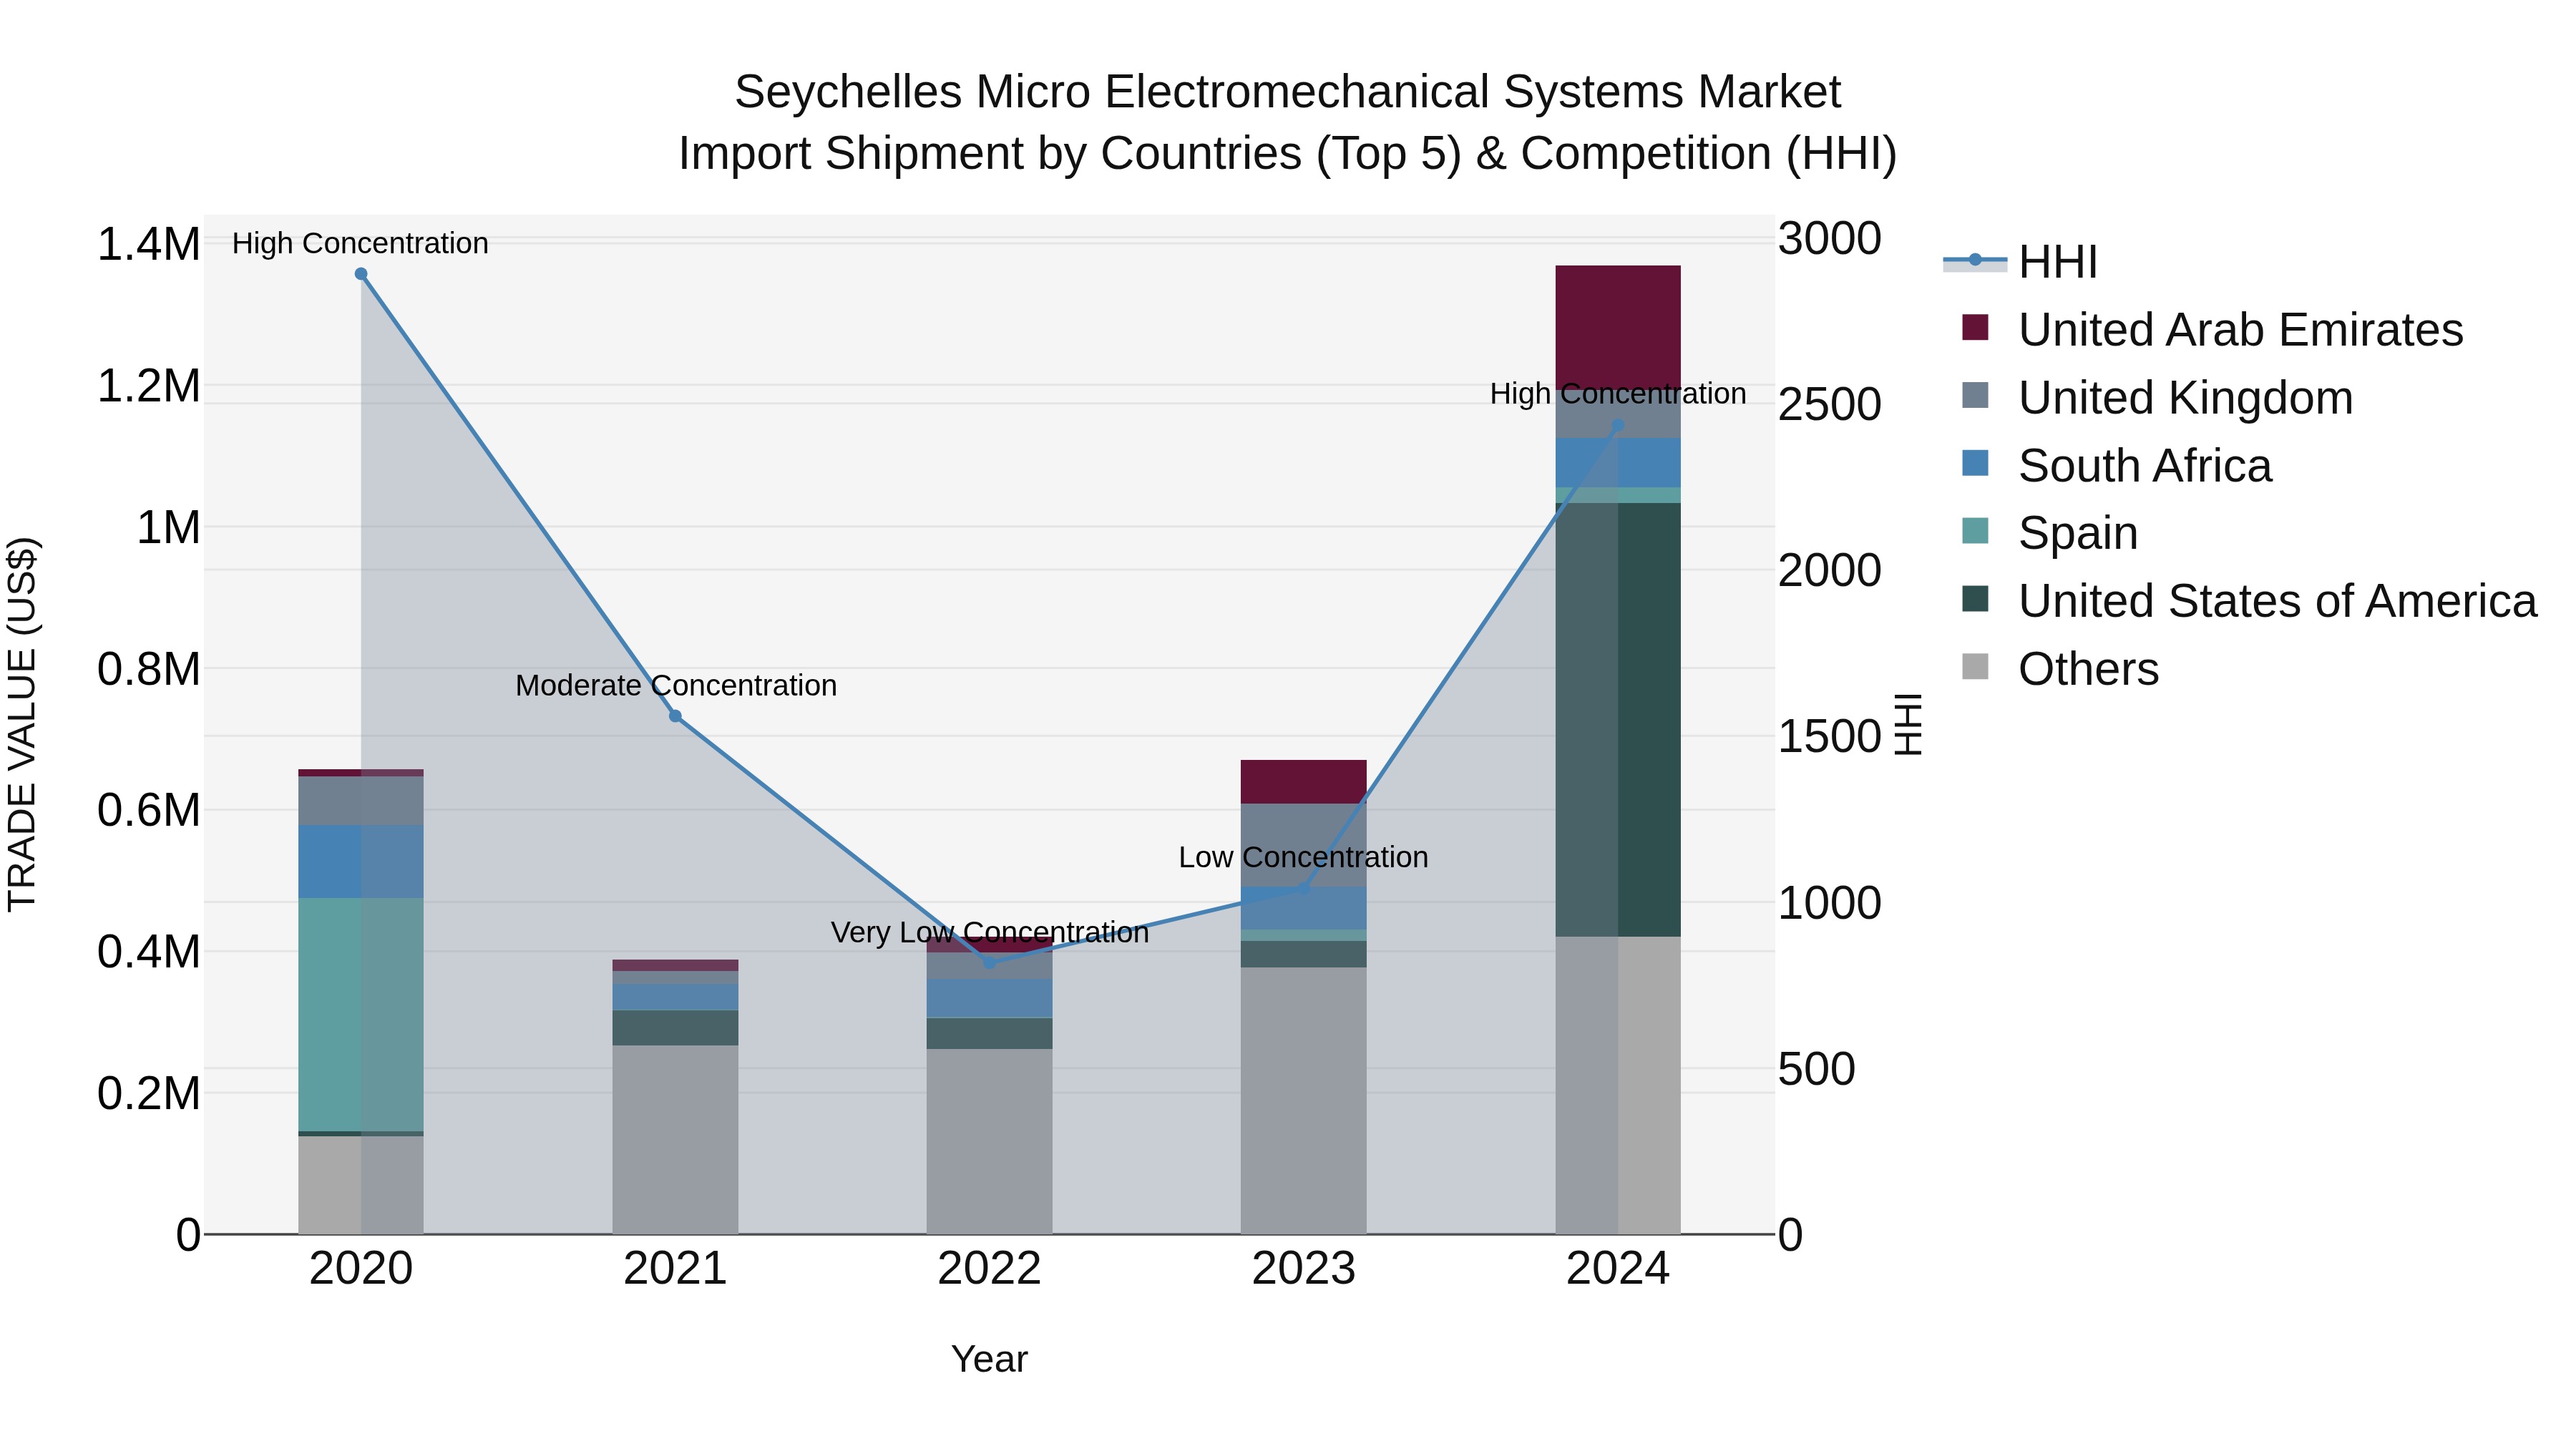Click the South Africa segment in 2022 bar
2576x1449 pixels.
click(x=989, y=998)
